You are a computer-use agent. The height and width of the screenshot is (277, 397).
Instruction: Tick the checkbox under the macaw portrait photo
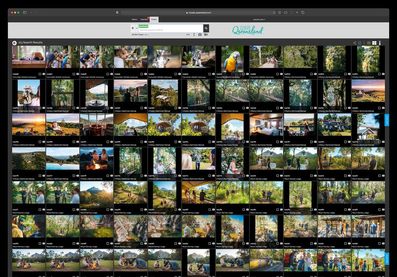click(243, 74)
